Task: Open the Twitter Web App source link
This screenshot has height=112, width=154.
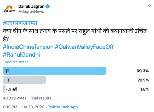Action: click(x=63, y=107)
